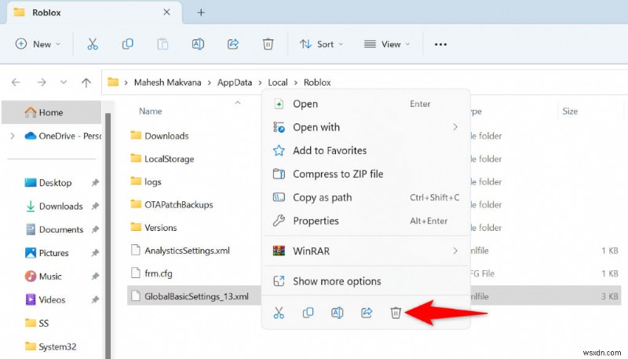This screenshot has height=359, width=628.
Task: Select the AnalysticsSettings.xml file
Action: pos(181,251)
